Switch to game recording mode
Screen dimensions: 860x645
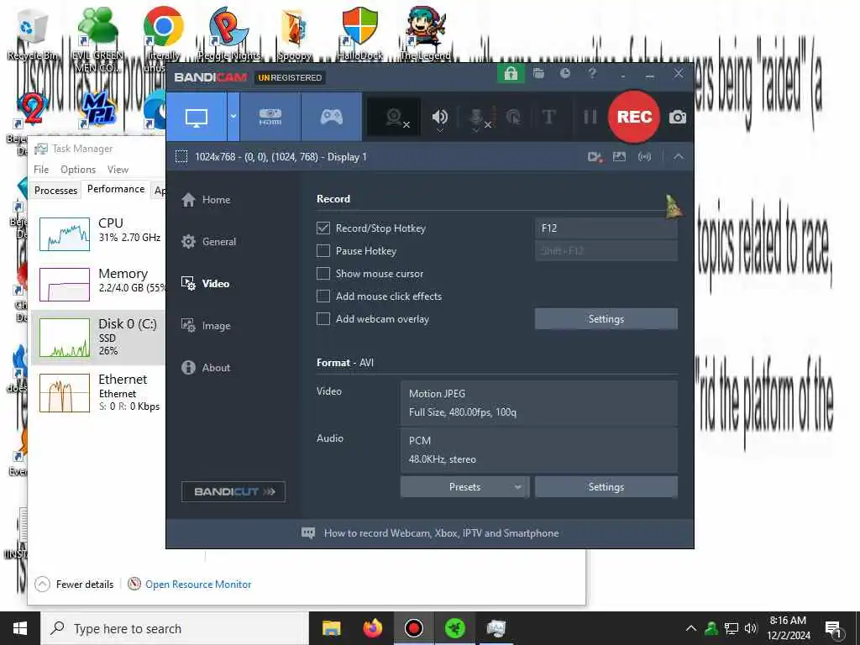331,117
